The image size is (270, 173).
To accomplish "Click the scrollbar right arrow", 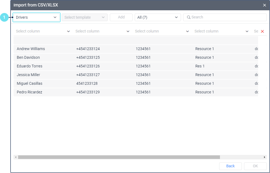I will tap(264, 157).
